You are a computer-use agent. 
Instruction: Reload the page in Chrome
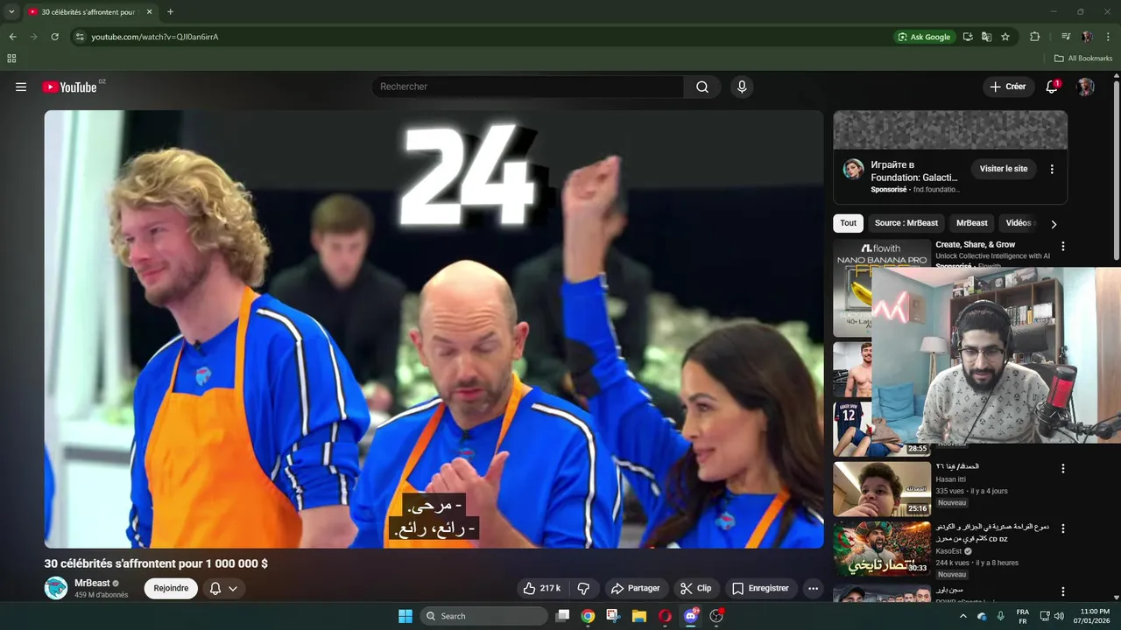coord(54,37)
